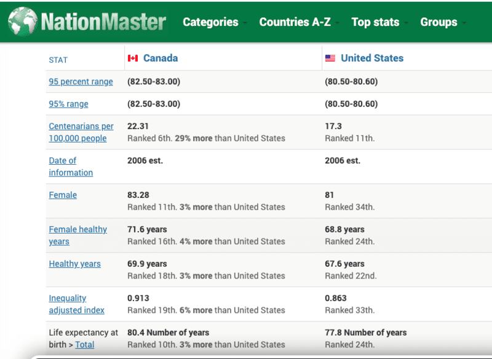Open the Groups menu
The image size is (492, 359).
[x=438, y=22]
